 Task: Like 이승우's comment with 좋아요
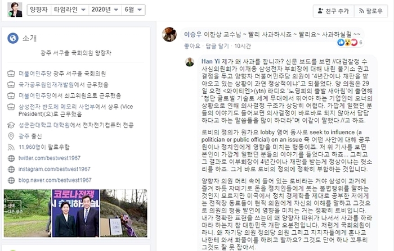click(192, 46)
